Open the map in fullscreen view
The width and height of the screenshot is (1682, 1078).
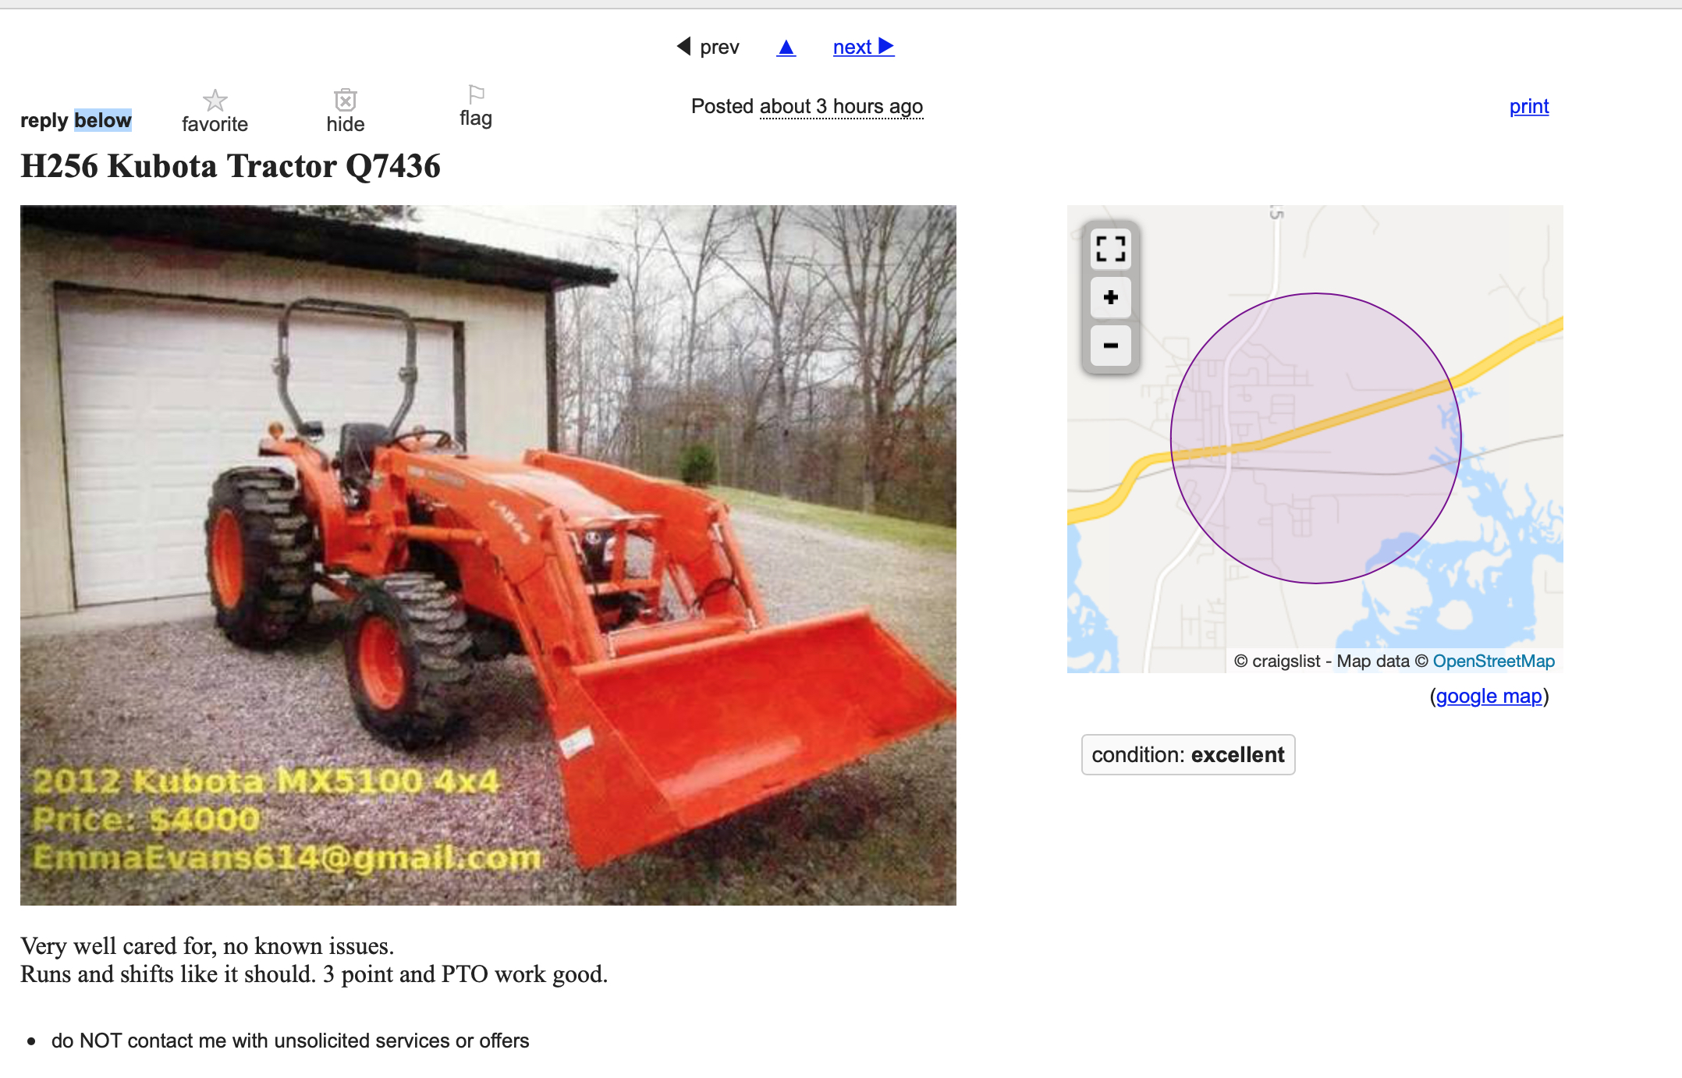pos(1110,249)
